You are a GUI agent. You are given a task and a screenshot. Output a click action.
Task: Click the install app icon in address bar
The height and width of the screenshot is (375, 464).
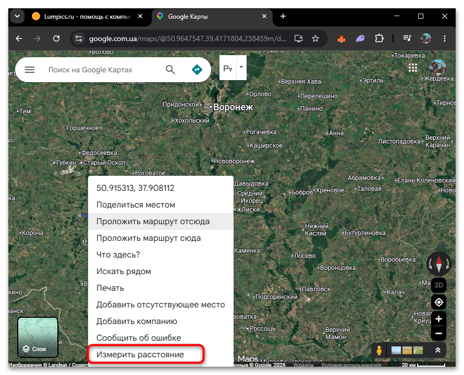point(299,38)
